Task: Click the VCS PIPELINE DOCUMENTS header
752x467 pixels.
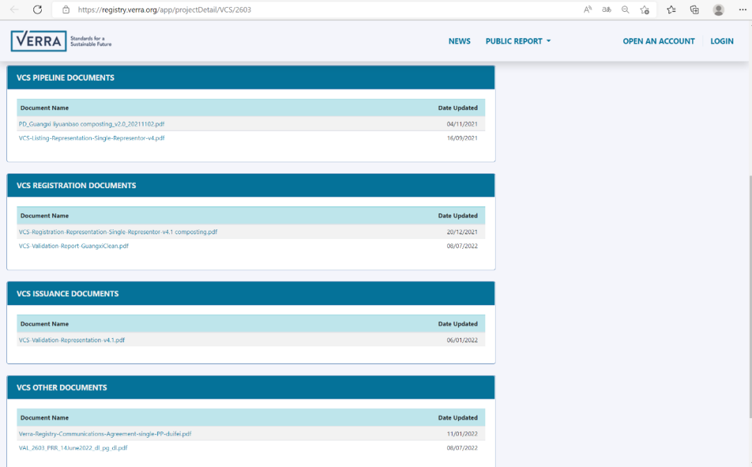Action: pyautogui.click(x=251, y=78)
